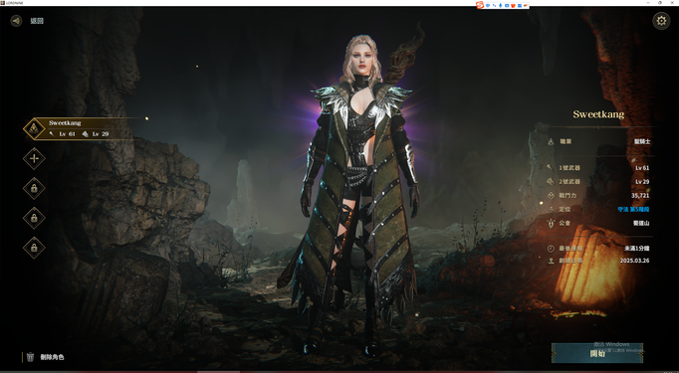Create a new character with the plus slot
Viewport: 679px width, 373px height.
[34, 158]
